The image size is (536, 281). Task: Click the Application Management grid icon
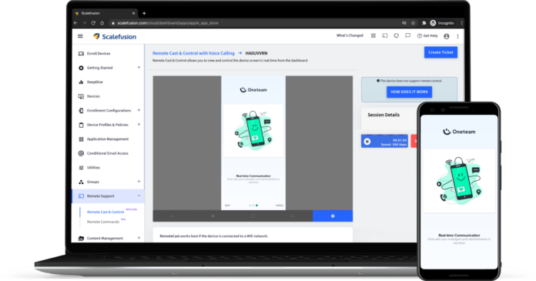[x=81, y=139]
